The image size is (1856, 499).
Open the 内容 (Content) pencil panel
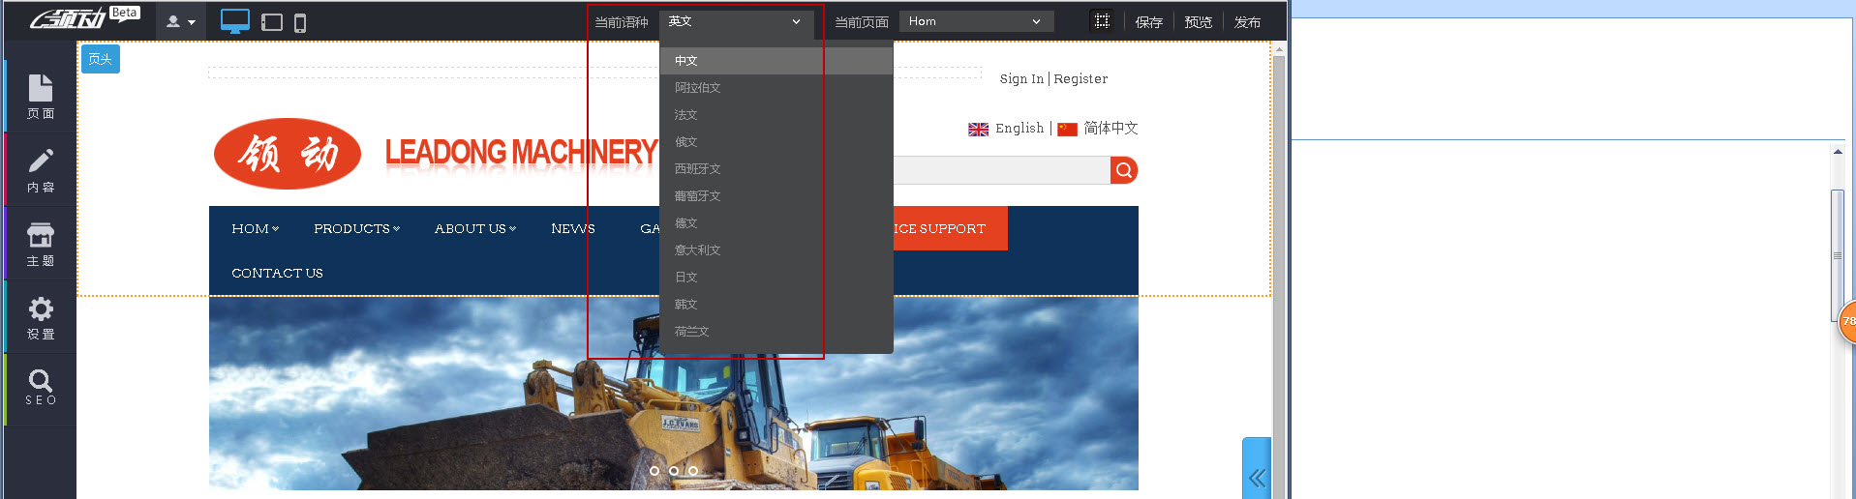click(x=40, y=170)
